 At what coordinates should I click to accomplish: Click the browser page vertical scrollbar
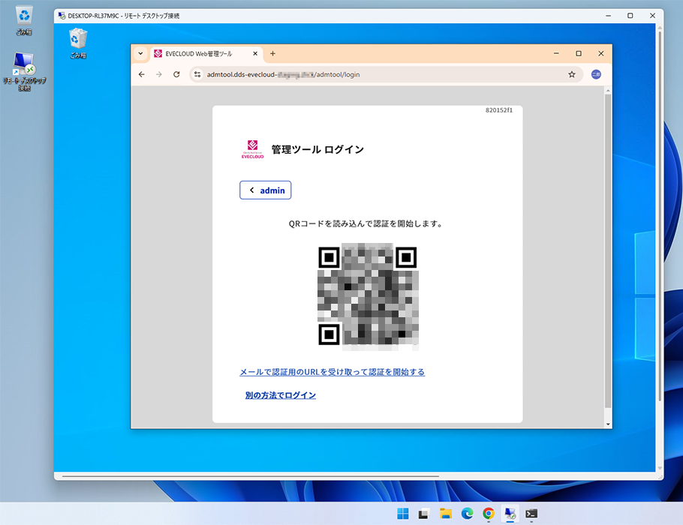tap(608, 247)
